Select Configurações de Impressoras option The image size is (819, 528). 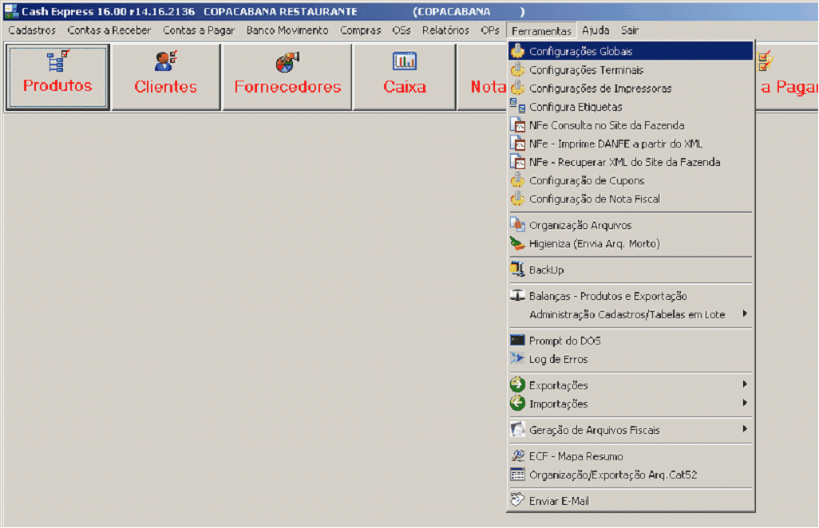[x=599, y=89]
